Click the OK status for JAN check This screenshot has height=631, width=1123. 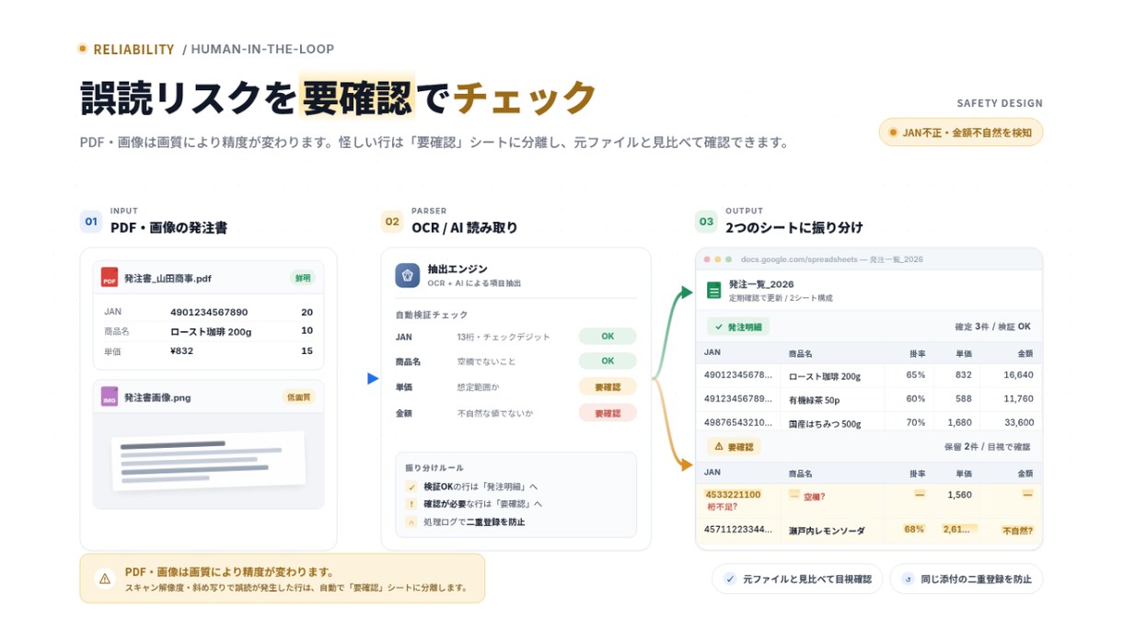tap(608, 337)
